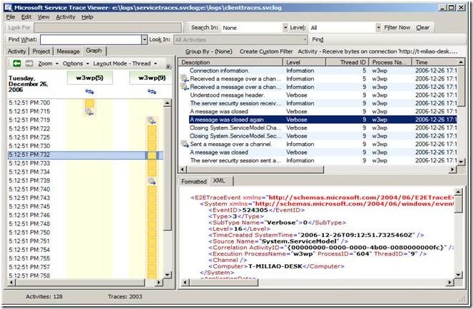The width and height of the screenshot is (473, 309).
Task: Open the File menu
Action: (11, 17)
